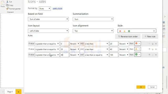Click first rule's minimum value field 0

pos(65,44)
